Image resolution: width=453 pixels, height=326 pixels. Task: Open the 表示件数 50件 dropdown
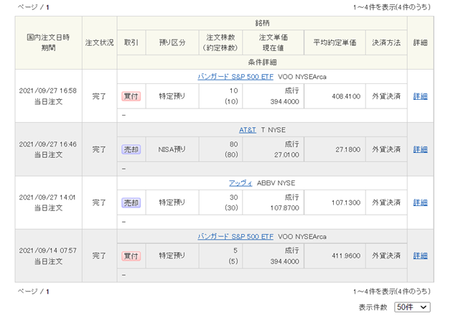point(412,307)
